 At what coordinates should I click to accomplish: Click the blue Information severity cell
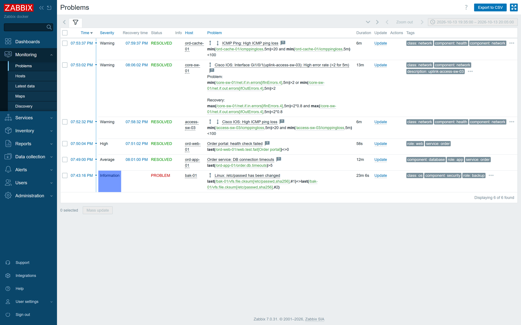point(110,181)
